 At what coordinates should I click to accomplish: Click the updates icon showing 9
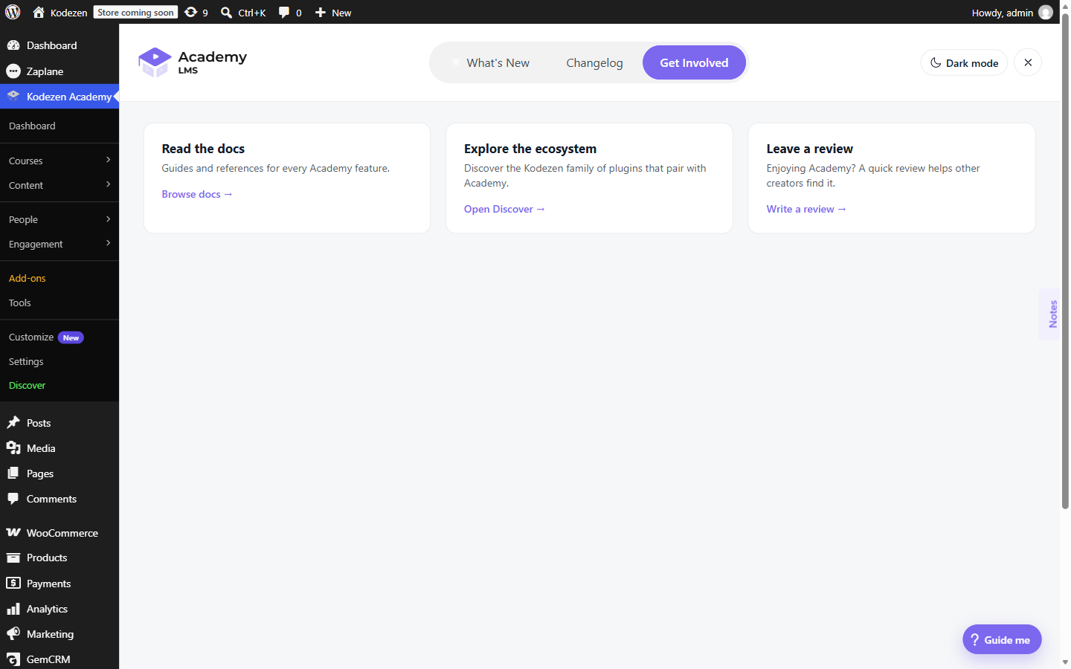[191, 12]
